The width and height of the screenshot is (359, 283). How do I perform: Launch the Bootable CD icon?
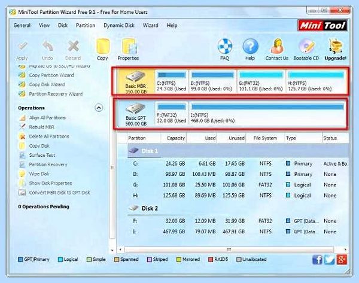(x=306, y=47)
